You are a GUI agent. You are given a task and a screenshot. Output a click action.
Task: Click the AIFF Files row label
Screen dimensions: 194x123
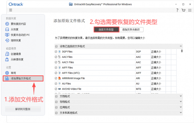point(67,68)
